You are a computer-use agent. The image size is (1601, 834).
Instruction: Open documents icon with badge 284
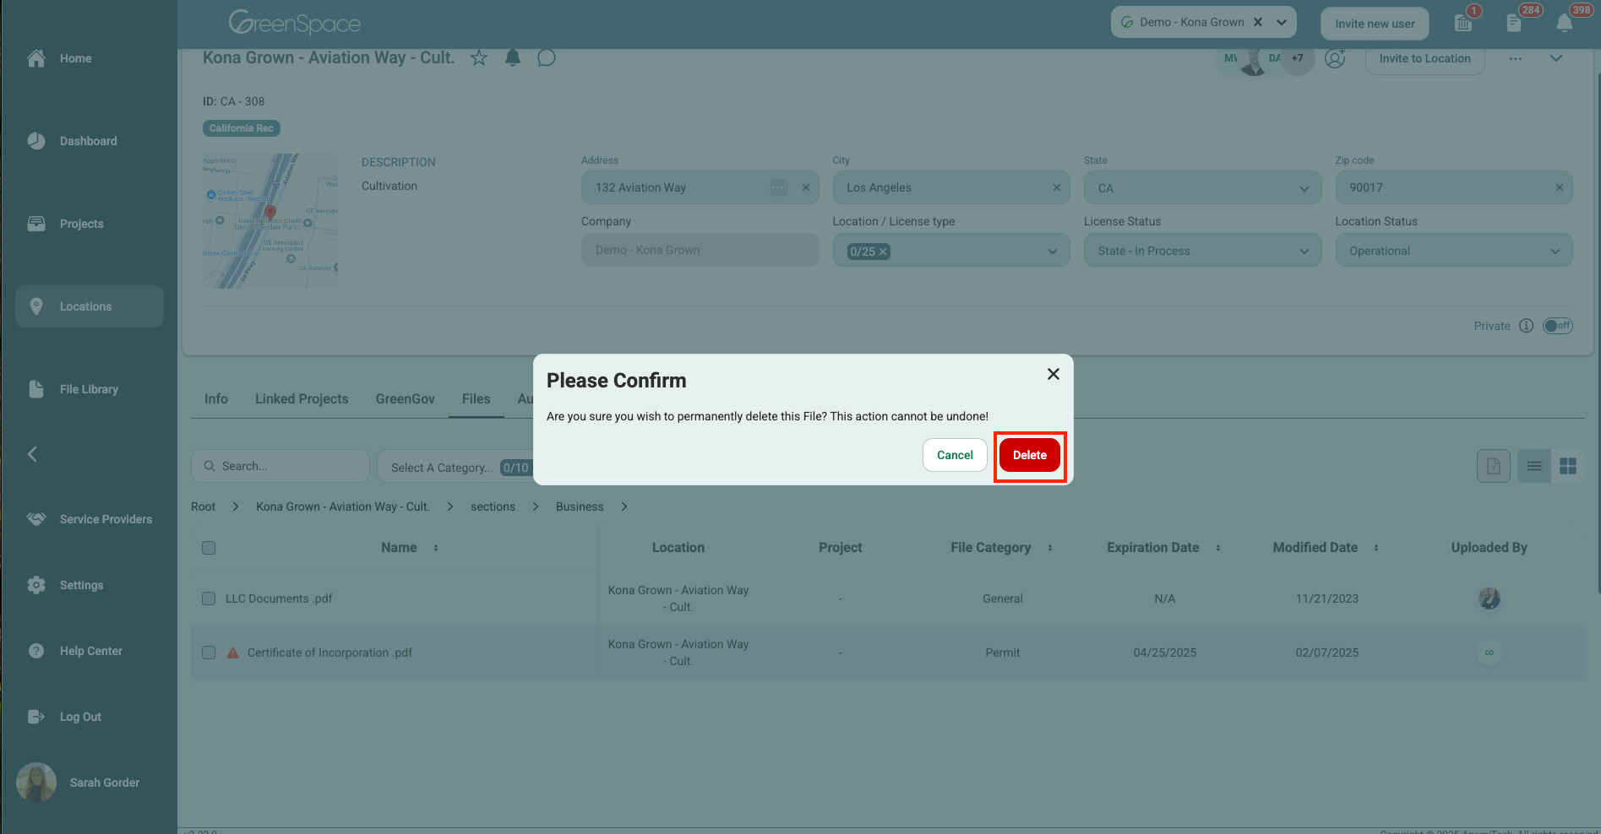click(x=1514, y=23)
